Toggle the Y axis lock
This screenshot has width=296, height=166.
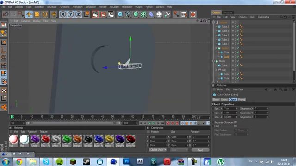71,14
